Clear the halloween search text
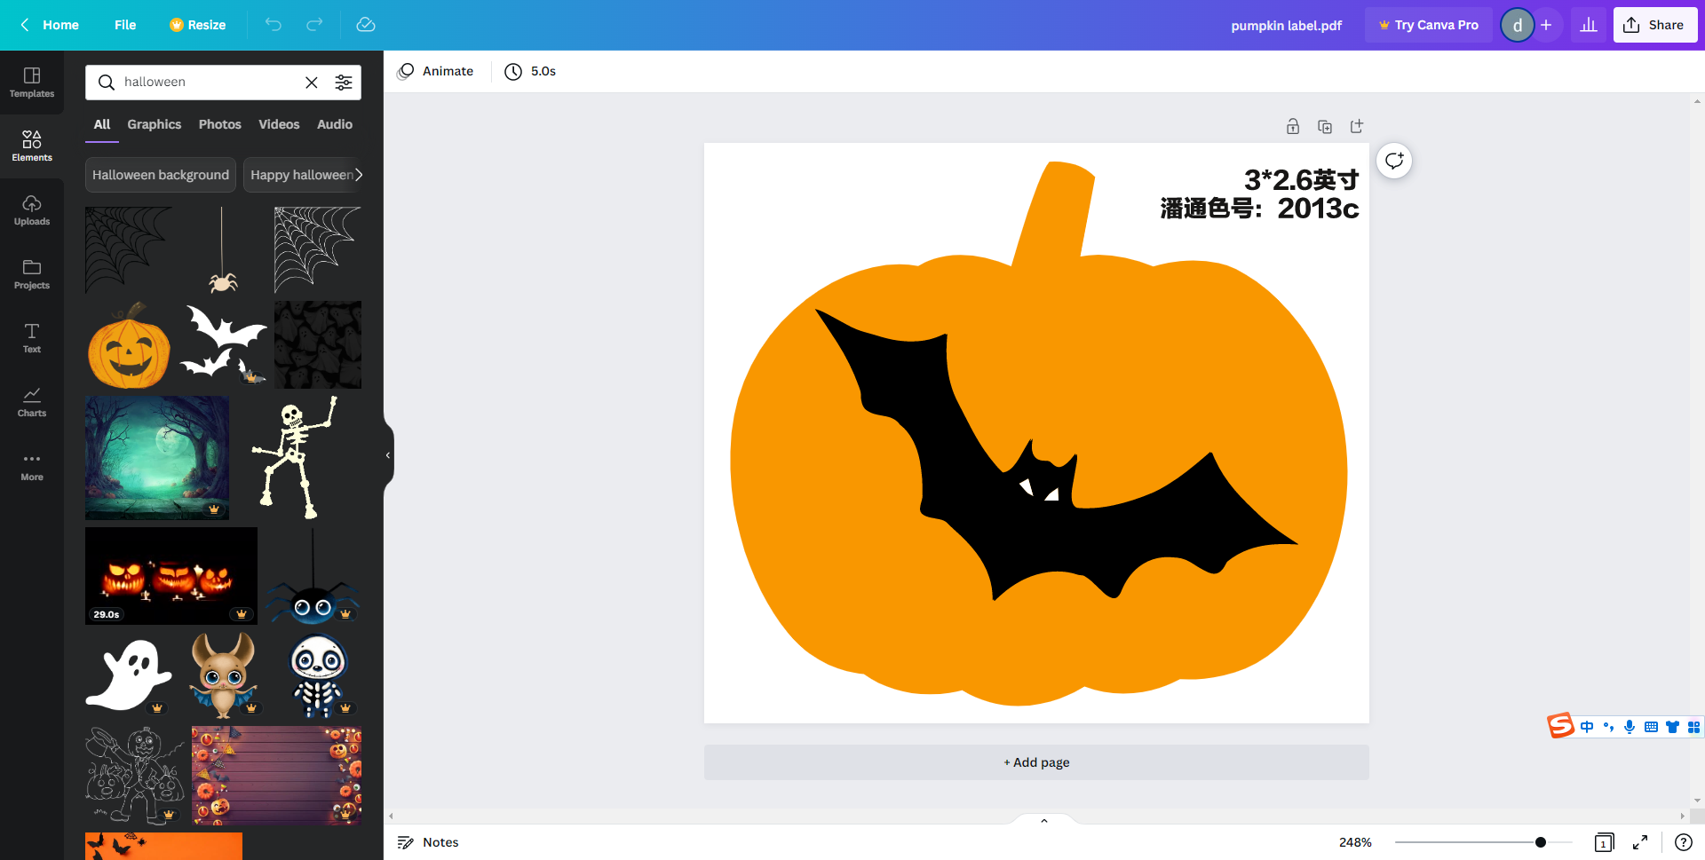1705x860 pixels. tap(312, 83)
